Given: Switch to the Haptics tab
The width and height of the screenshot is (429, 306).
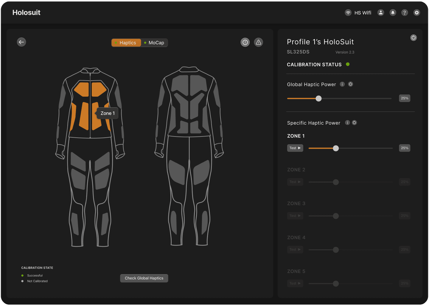Looking at the screenshot, I should (x=126, y=43).
